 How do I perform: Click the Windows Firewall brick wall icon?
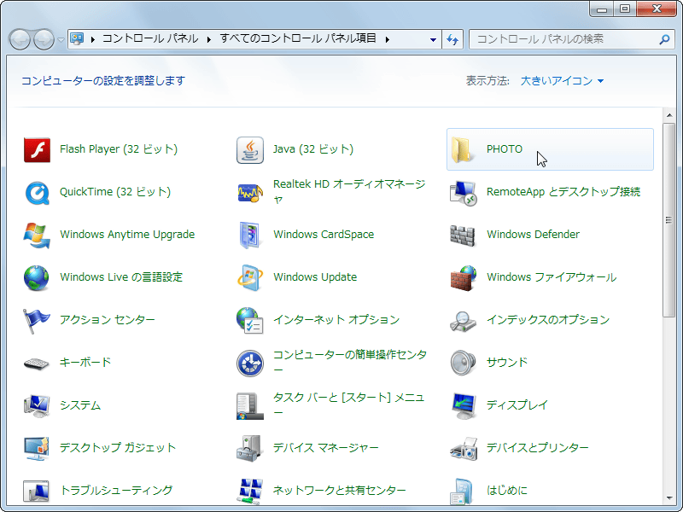[x=463, y=278]
